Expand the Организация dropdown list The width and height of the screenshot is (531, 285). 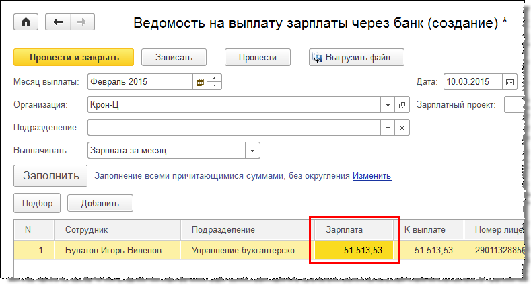point(388,105)
